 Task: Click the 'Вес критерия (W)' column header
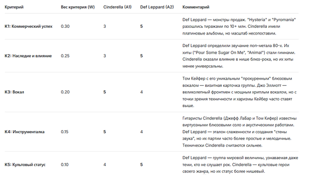tap(78, 7)
